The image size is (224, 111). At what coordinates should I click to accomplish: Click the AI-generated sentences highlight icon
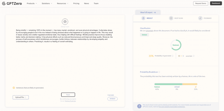click(14, 88)
